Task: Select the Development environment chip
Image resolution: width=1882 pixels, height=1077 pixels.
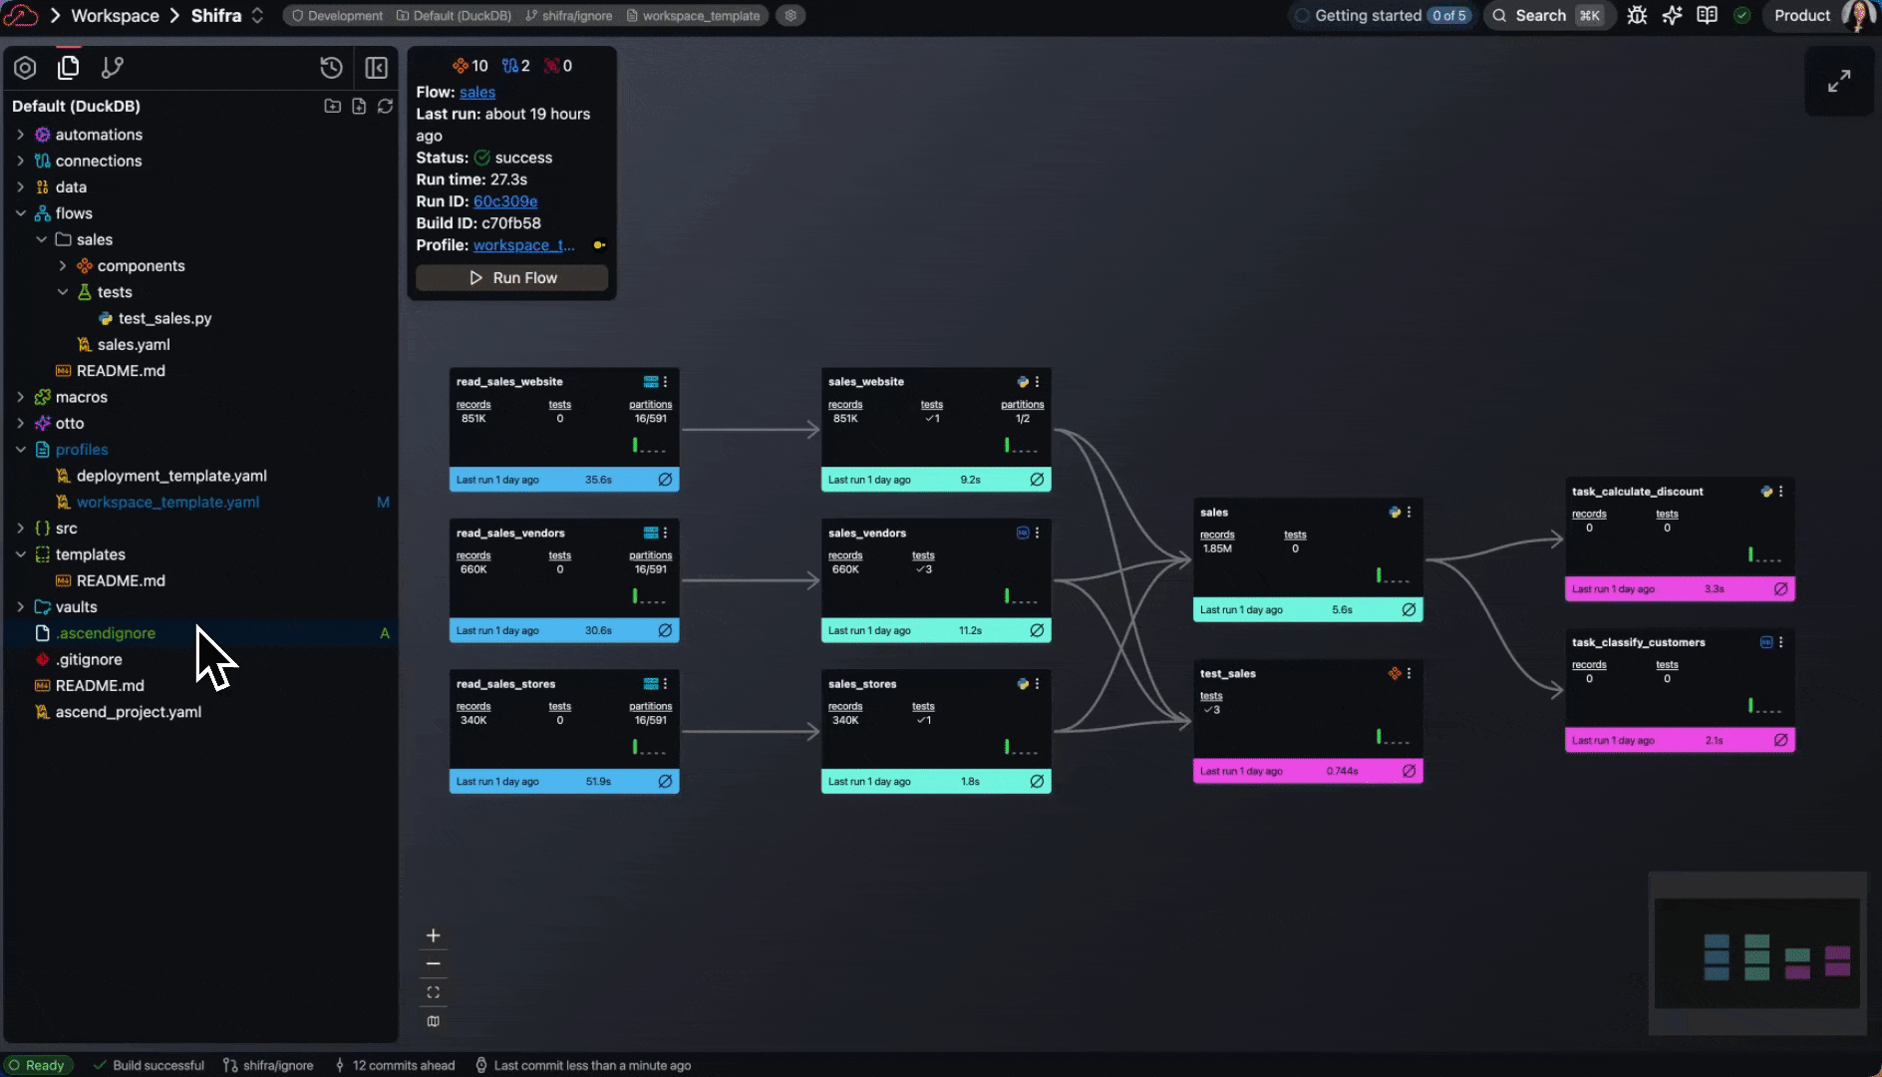Action: click(337, 16)
